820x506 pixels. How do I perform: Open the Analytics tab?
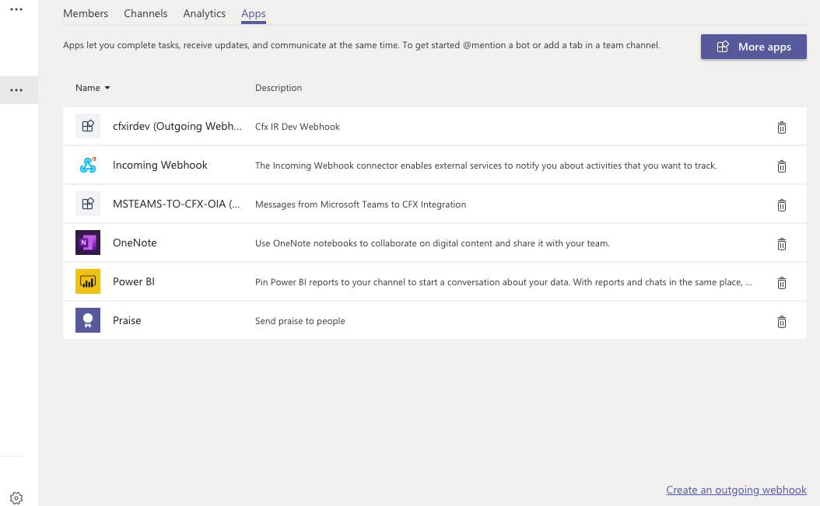pos(205,14)
